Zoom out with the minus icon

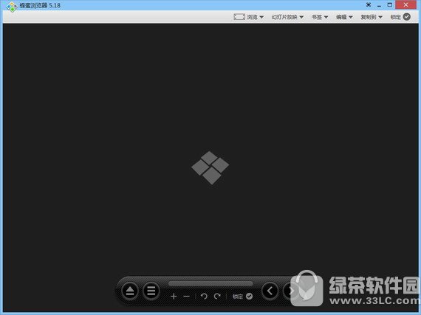(x=187, y=297)
